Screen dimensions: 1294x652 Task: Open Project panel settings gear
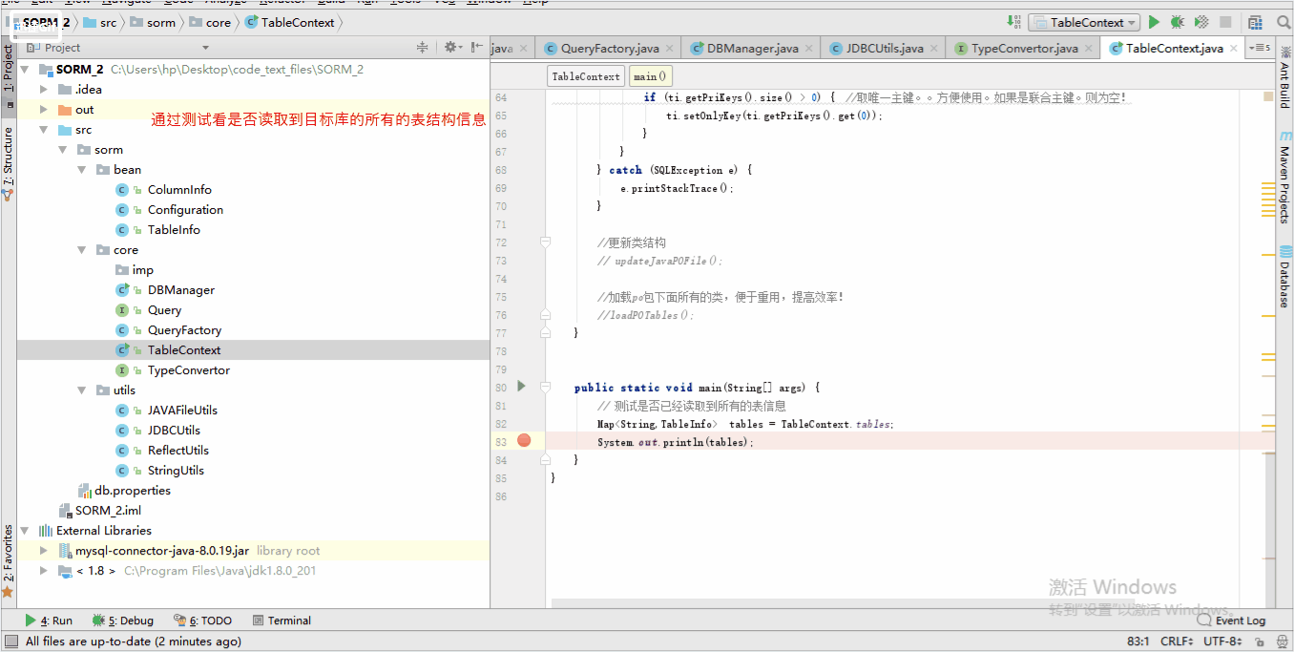(x=451, y=47)
